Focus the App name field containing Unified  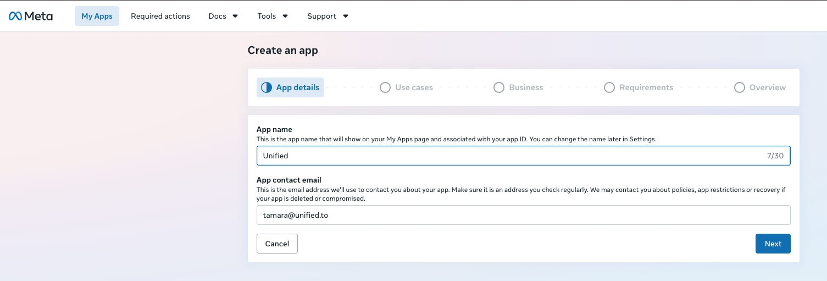[524, 156]
